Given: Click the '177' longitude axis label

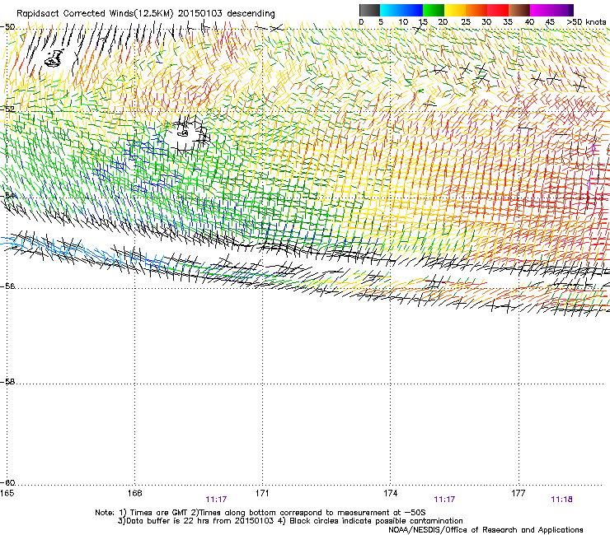Looking at the screenshot, I should [518, 493].
